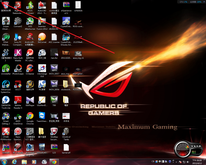206x165 pixels.
Task: Launch TeamViewer desktop shortcut
Action: 42,117
